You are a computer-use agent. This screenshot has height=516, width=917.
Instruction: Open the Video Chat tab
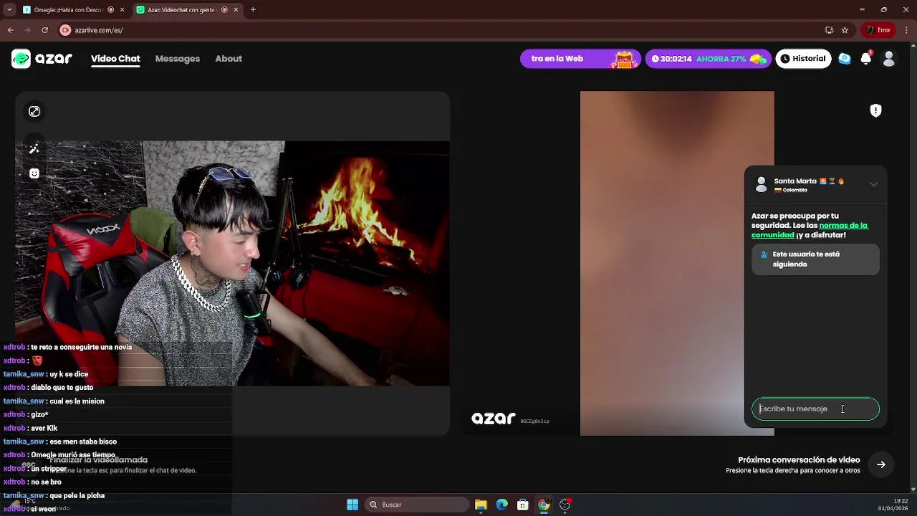[x=115, y=59]
